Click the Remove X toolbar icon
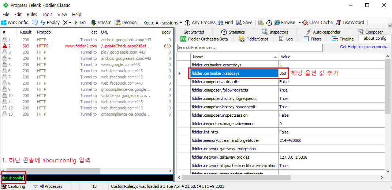The width and height of the screenshot is (392, 190). (x=65, y=22)
